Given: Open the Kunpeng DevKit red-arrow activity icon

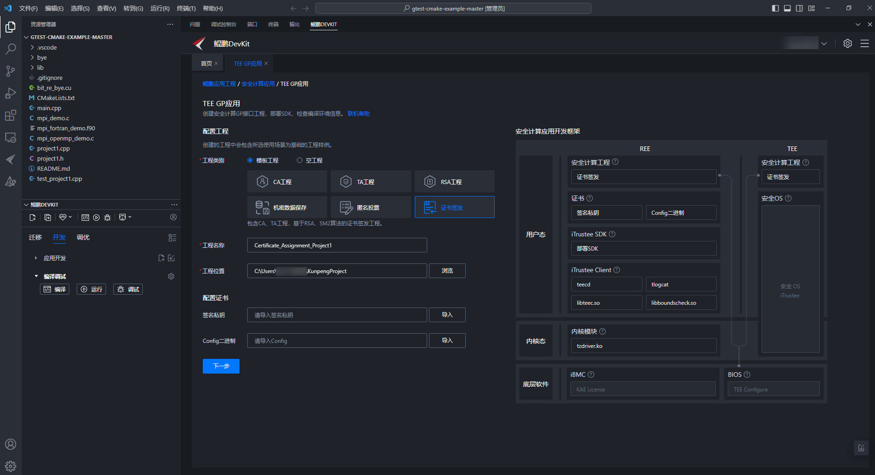Looking at the screenshot, I should pyautogui.click(x=11, y=159).
